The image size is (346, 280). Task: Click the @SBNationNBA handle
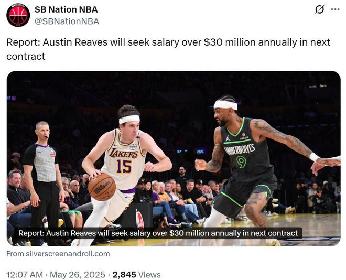click(x=67, y=21)
